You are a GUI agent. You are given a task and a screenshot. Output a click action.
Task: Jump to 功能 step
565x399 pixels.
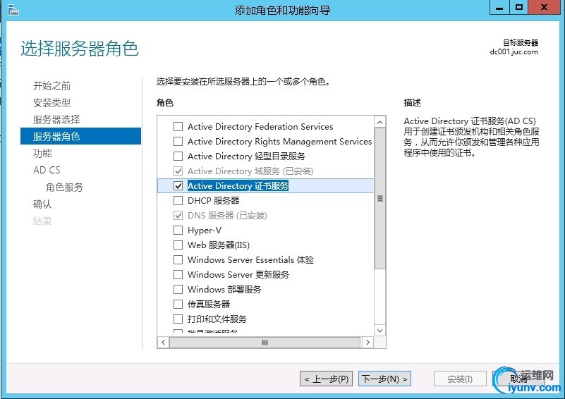(42, 154)
